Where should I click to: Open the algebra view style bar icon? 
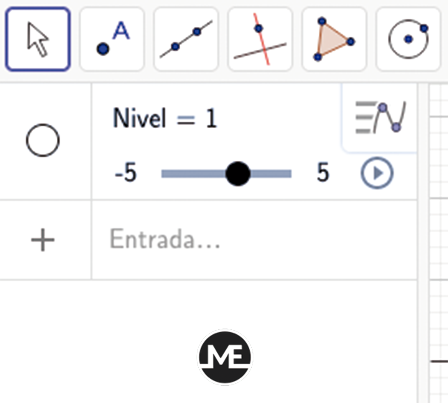[x=380, y=117]
